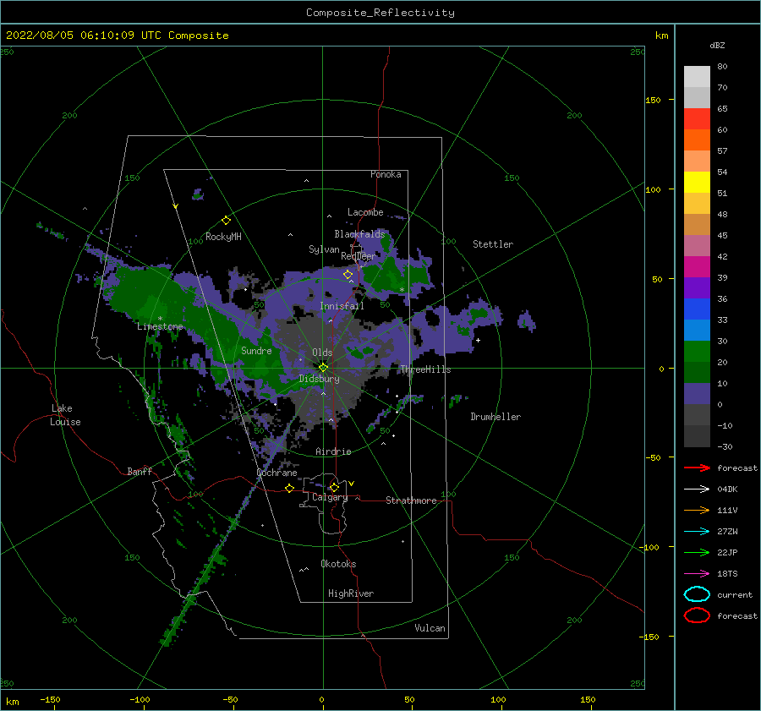Click the Stettler town label
This screenshot has height=711, width=761.
(x=493, y=244)
